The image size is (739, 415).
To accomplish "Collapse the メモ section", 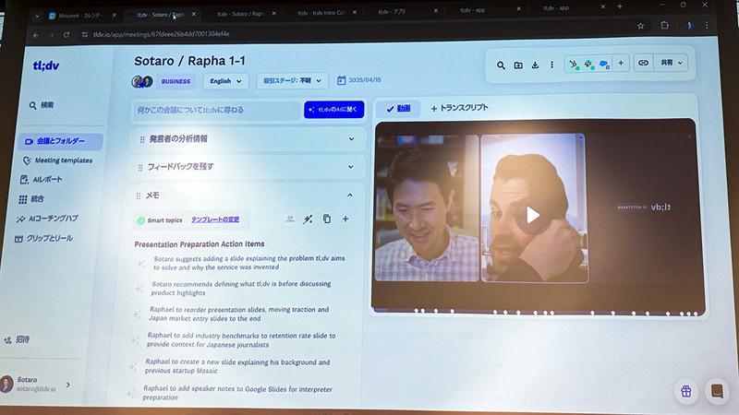I will tap(350, 195).
